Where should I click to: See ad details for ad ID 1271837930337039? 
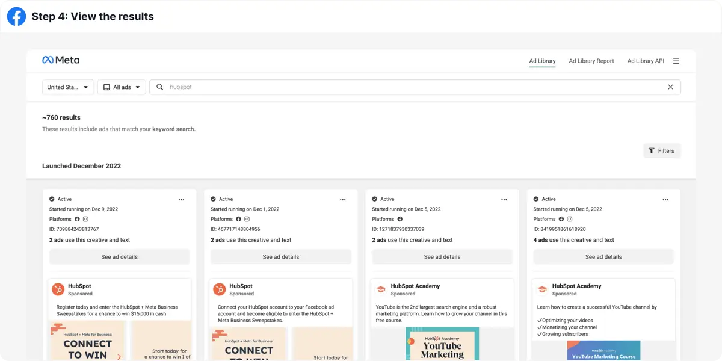[442, 257]
